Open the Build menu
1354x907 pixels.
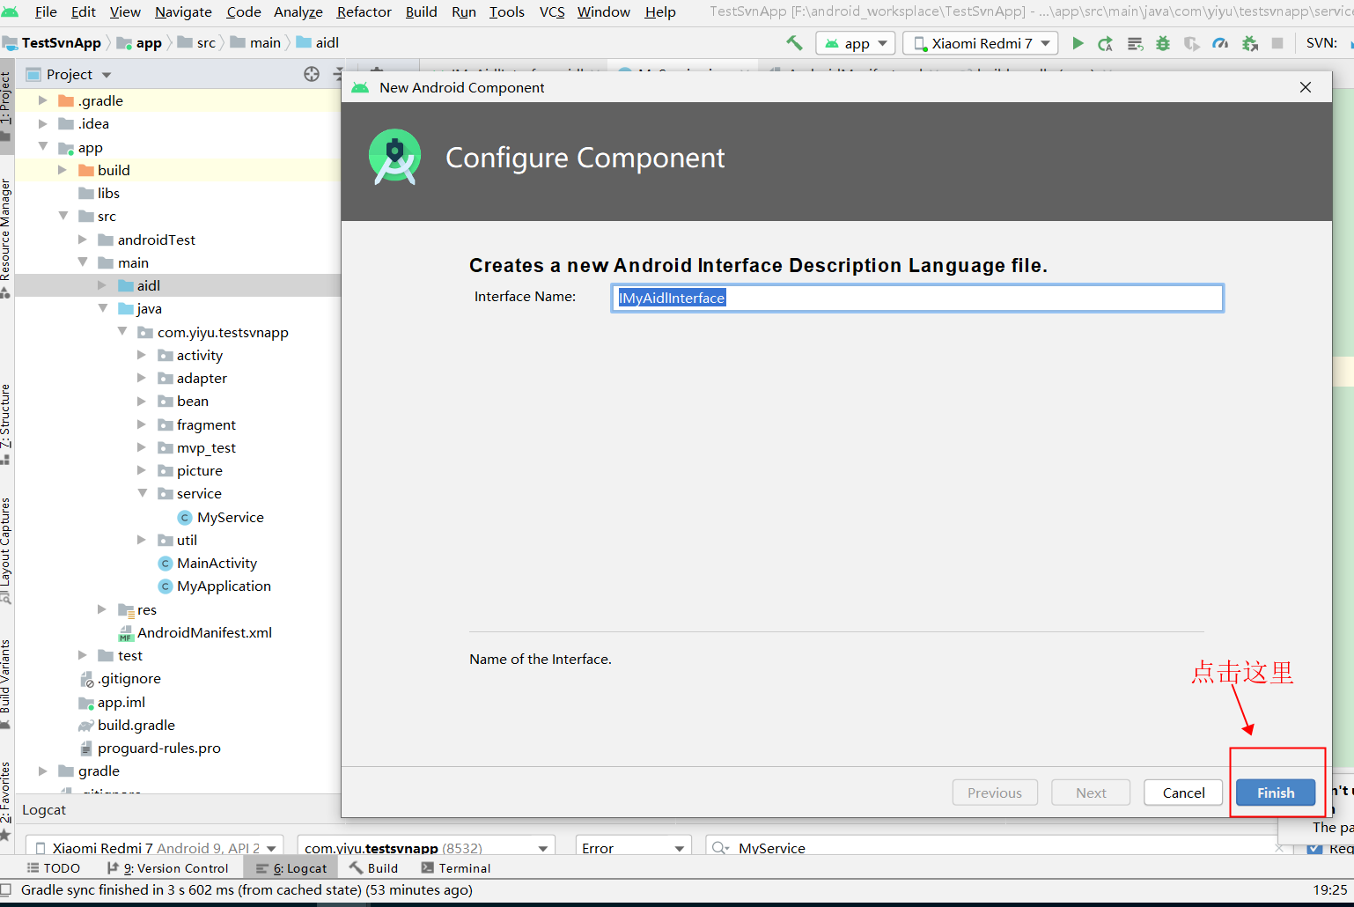click(421, 12)
